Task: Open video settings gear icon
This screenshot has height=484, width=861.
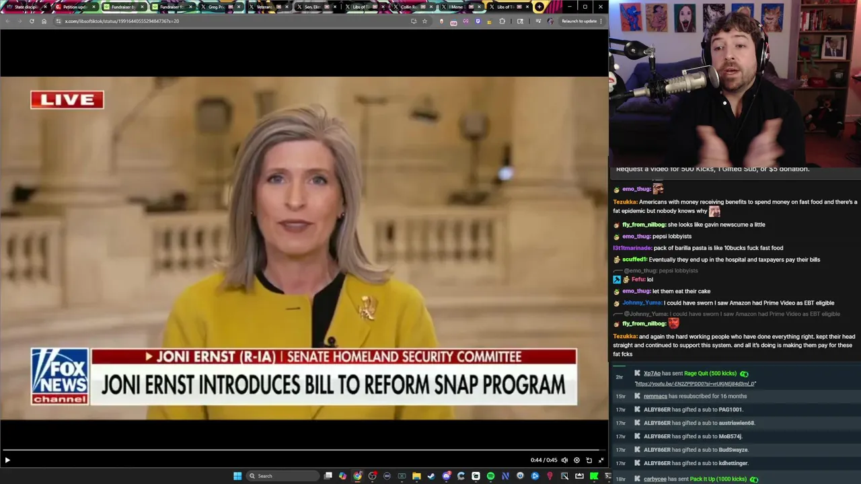Action: [x=576, y=460]
